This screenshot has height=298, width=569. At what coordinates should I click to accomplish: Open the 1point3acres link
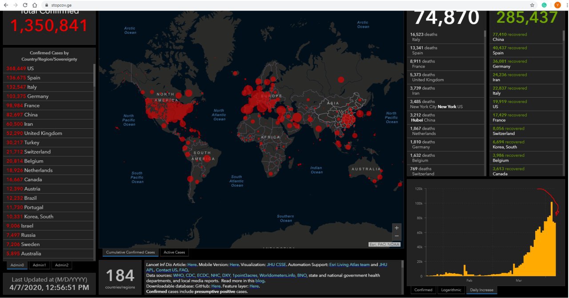tap(244, 275)
